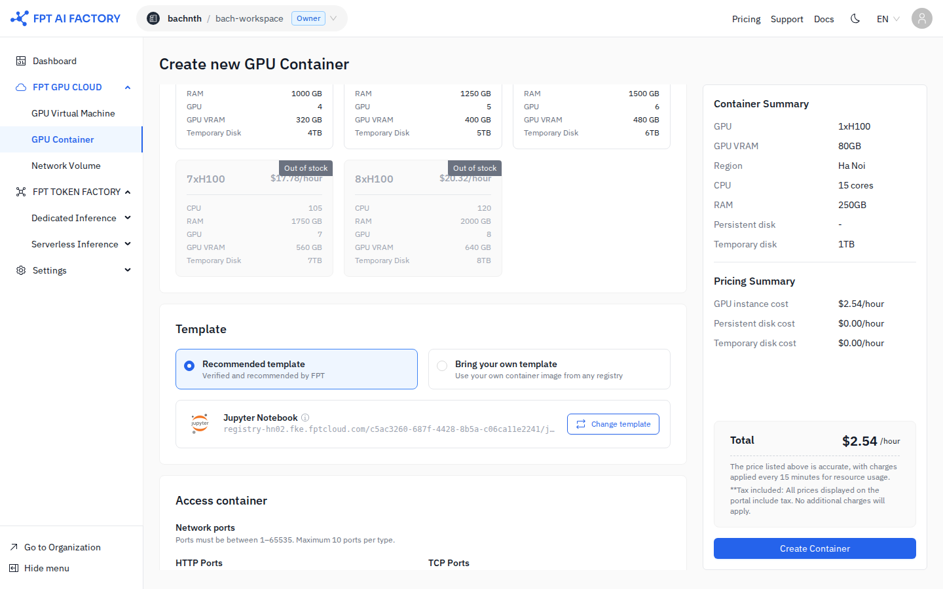Select the Recommended template radio button
This screenshot has height=589, width=943.
point(189,366)
